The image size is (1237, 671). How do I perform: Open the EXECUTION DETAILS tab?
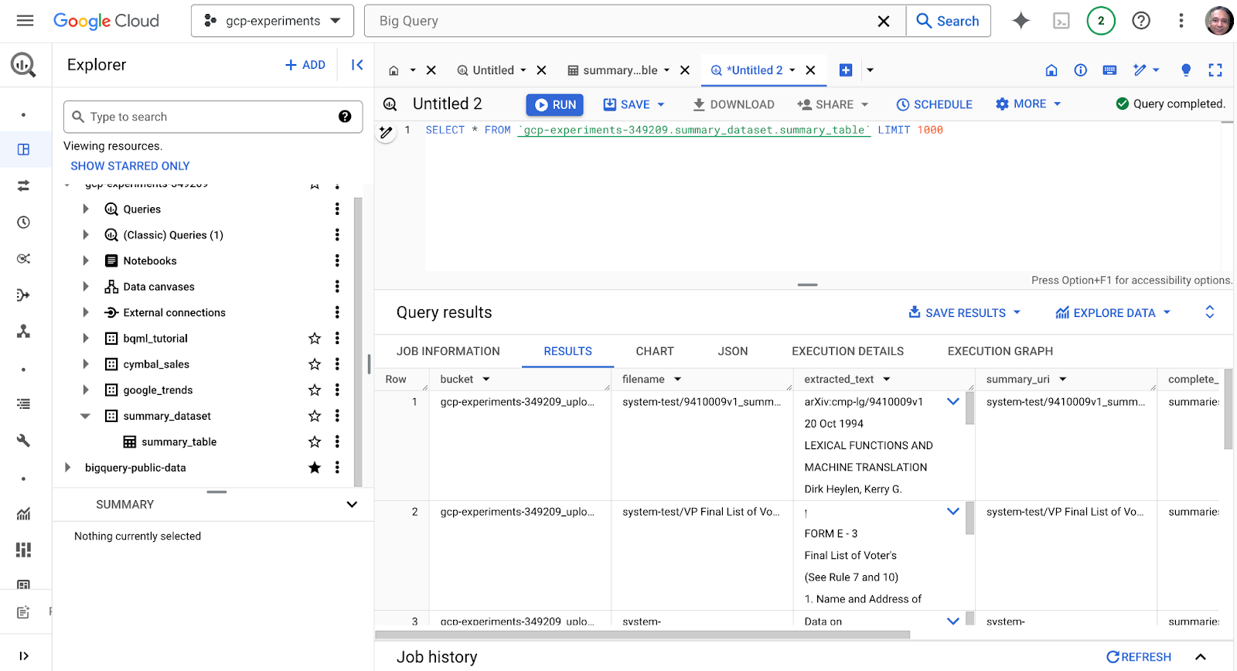pyautogui.click(x=847, y=351)
